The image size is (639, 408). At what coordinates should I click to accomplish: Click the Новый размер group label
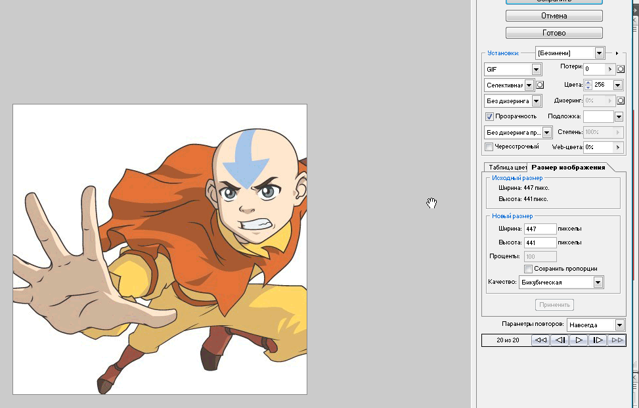tap(512, 216)
